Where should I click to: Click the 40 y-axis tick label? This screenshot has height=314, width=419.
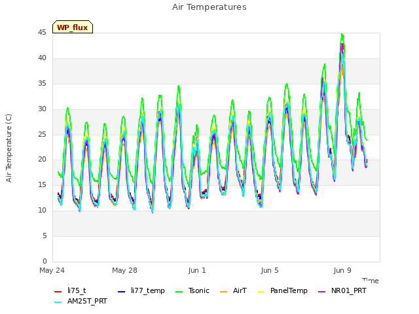[42, 58]
